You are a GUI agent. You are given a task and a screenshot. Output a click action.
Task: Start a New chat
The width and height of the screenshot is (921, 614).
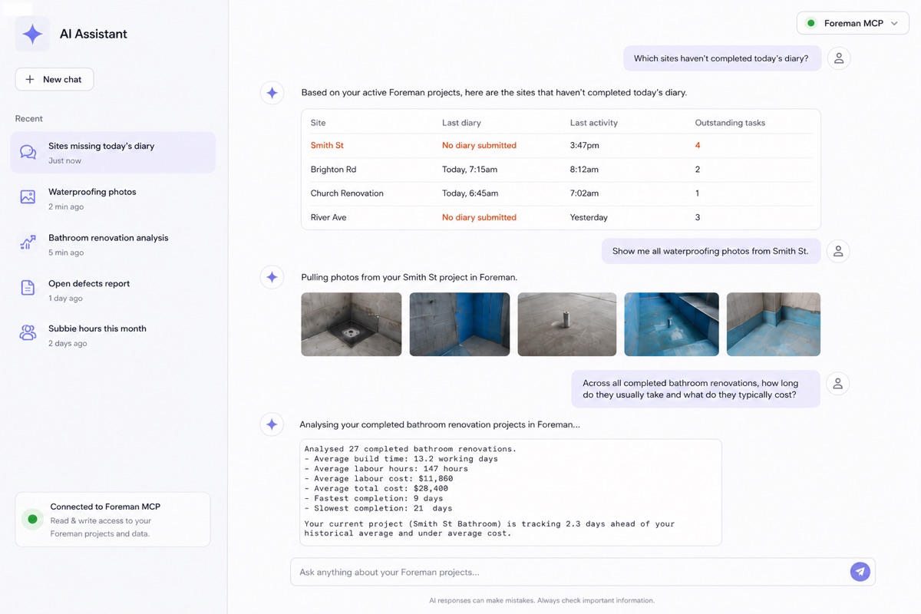[x=54, y=79]
